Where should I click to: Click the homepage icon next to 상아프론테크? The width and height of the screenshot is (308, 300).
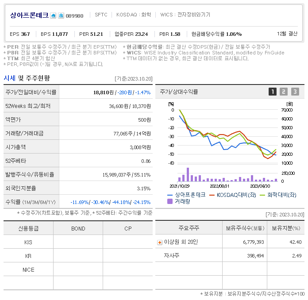(53, 15)
